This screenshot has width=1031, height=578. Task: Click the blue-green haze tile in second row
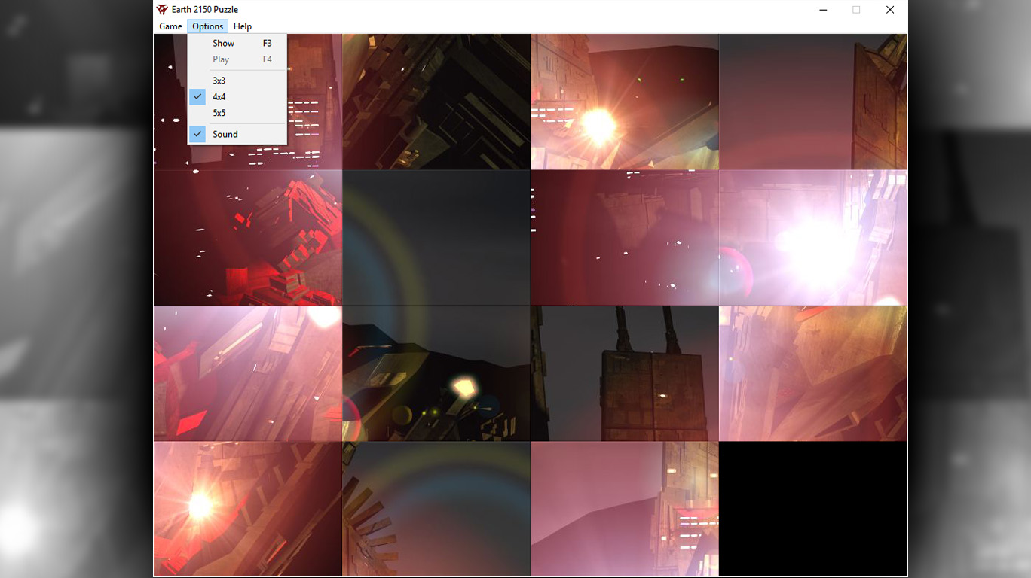pyautogui.click(x=436, y=236)
